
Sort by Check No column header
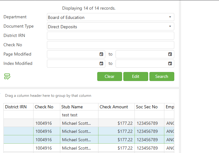click(x=47, y=107)
